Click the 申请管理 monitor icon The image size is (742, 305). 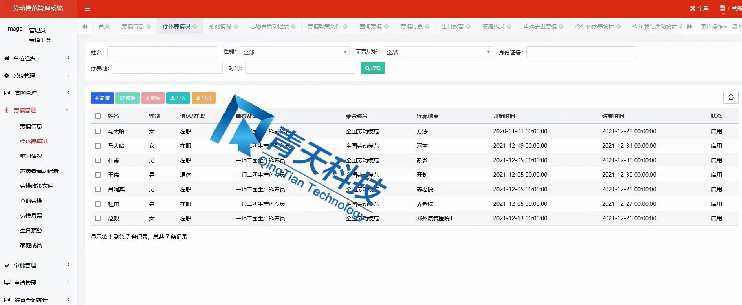[7, 283]
